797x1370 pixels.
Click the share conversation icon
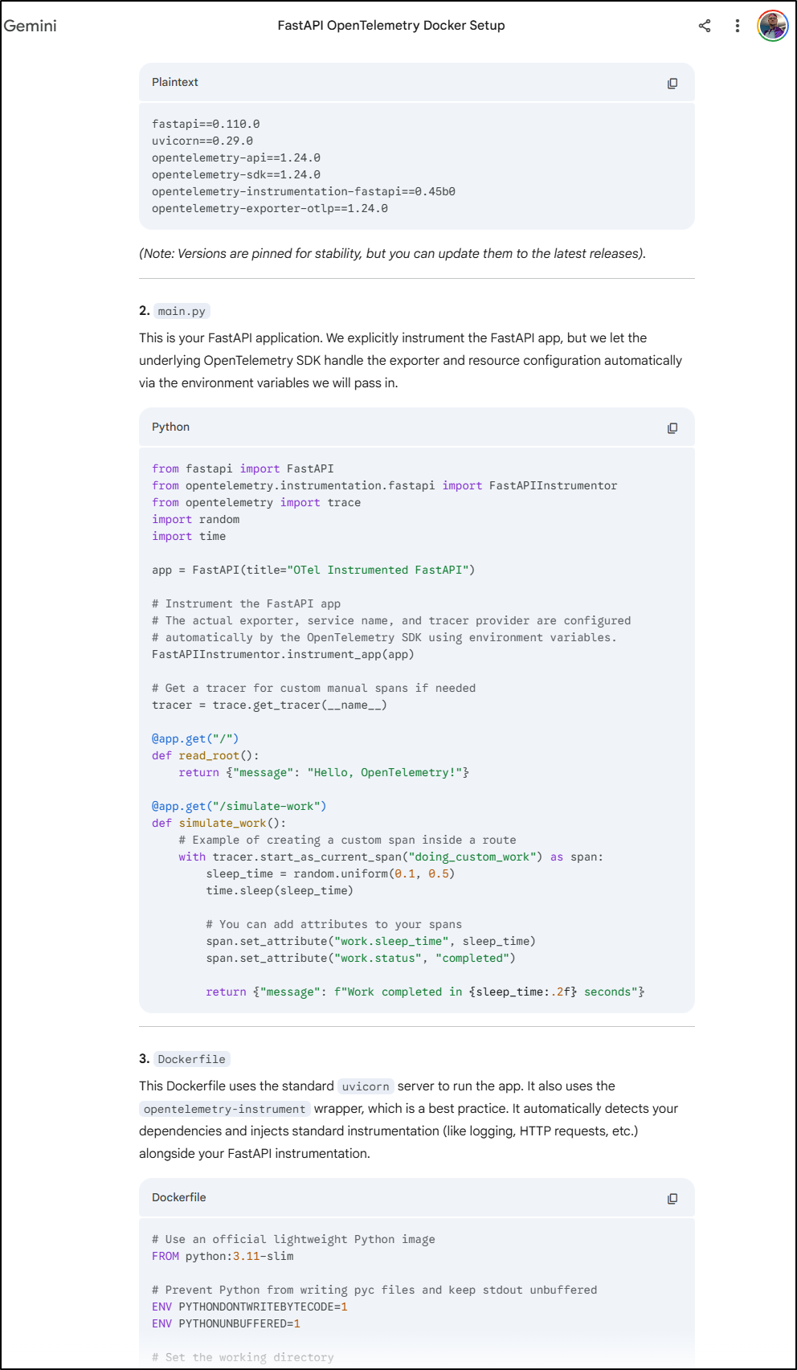[x=705, y=26]
